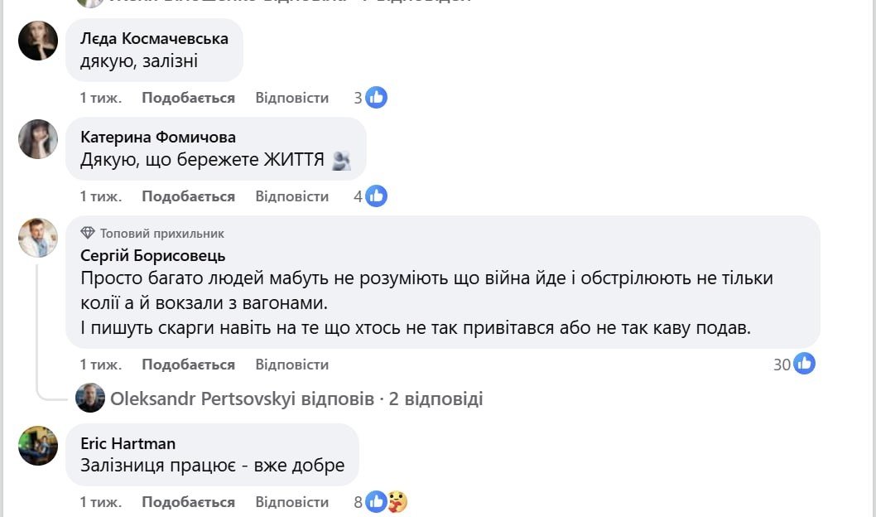This screenshot has width=876, height=517.
Task: Reply to Сергій Борисовець's comment via Відповісти
Action: point(291,365)
